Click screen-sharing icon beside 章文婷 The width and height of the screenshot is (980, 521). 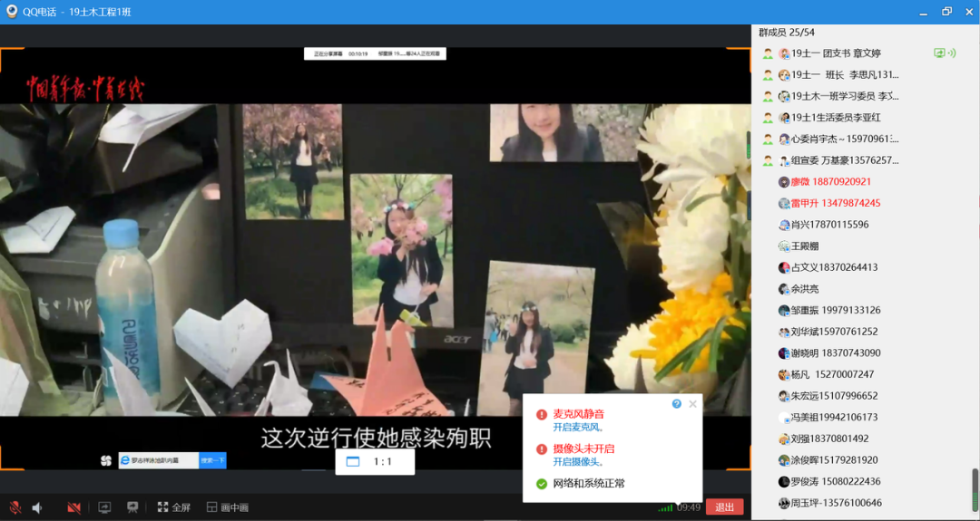point(939,53)
